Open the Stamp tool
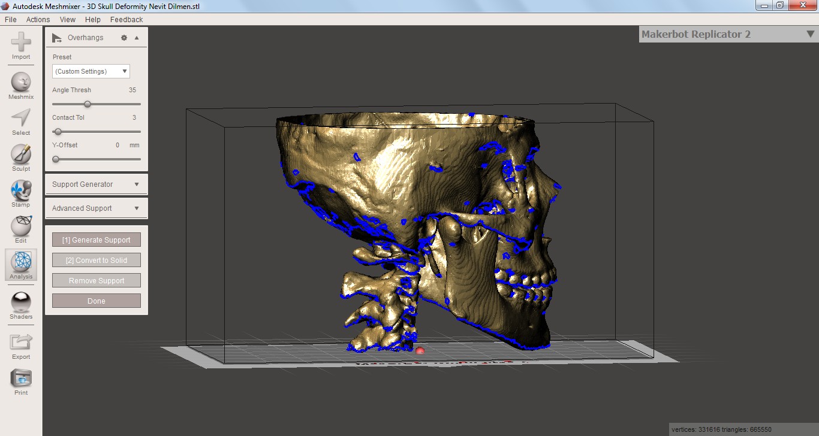The image size is (819, 436). pyautogui.click(x=20, y=192)
